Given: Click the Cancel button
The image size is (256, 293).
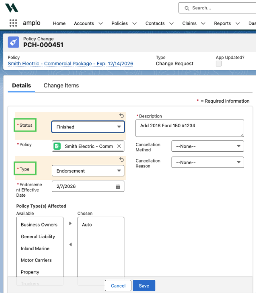Looking at the screenshot, I should coord(118,285).
